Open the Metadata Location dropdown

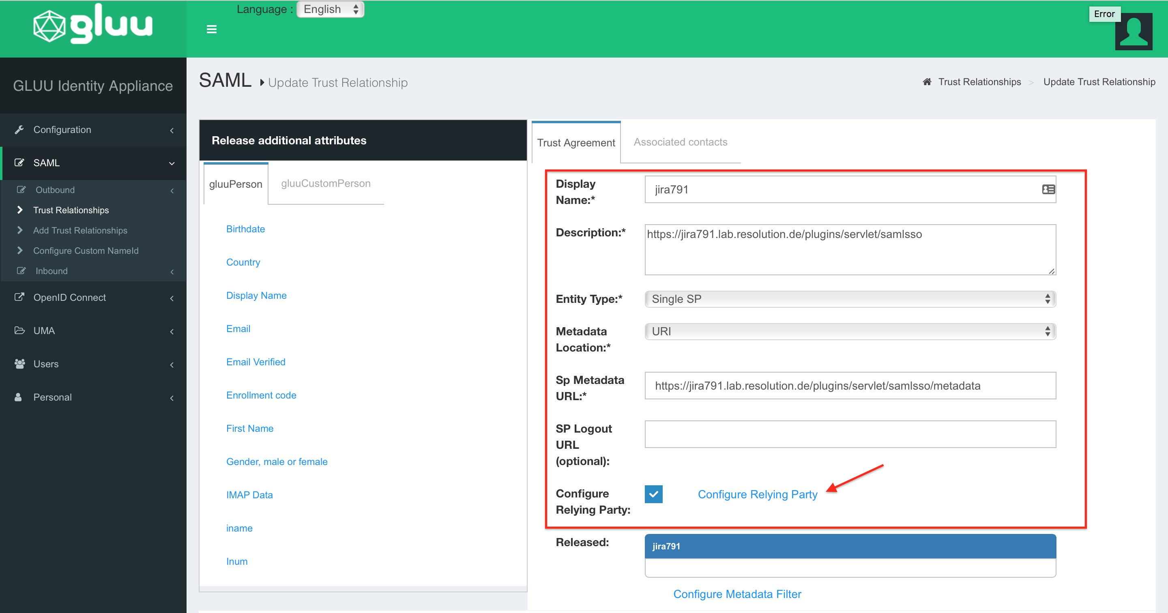point(850,332)
